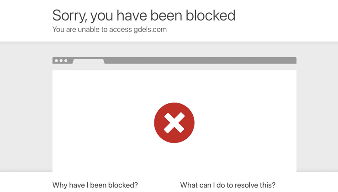Click the "What can I do to resolve this?" heading
The width and height of the screenshot is (338, 192).
pos(228,185)
